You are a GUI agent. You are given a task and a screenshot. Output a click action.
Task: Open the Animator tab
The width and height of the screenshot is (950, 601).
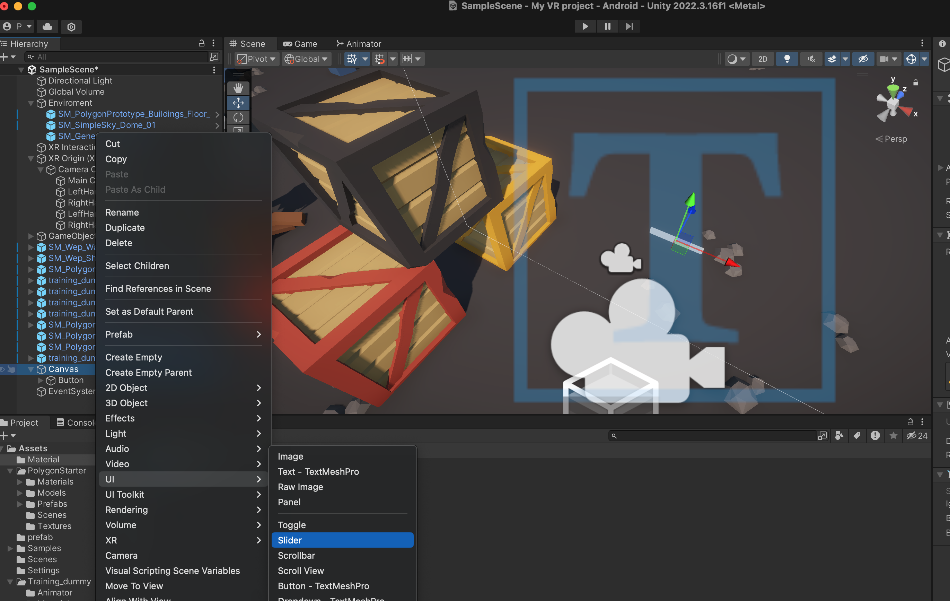coord(358,44)
